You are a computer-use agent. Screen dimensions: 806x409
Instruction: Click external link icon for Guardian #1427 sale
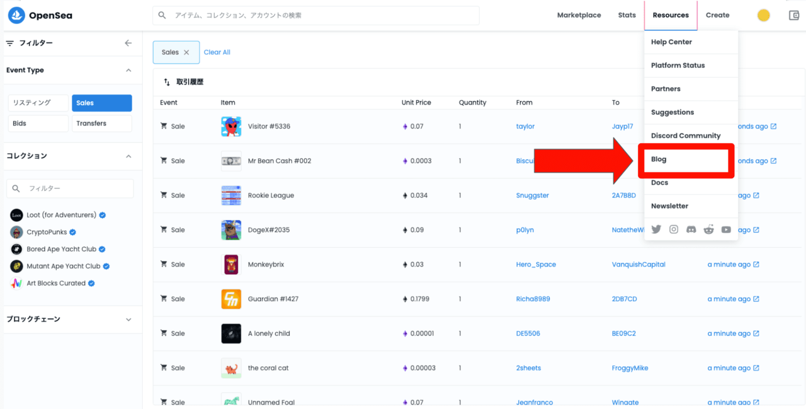pyautogui.click(x=756, y=299)
